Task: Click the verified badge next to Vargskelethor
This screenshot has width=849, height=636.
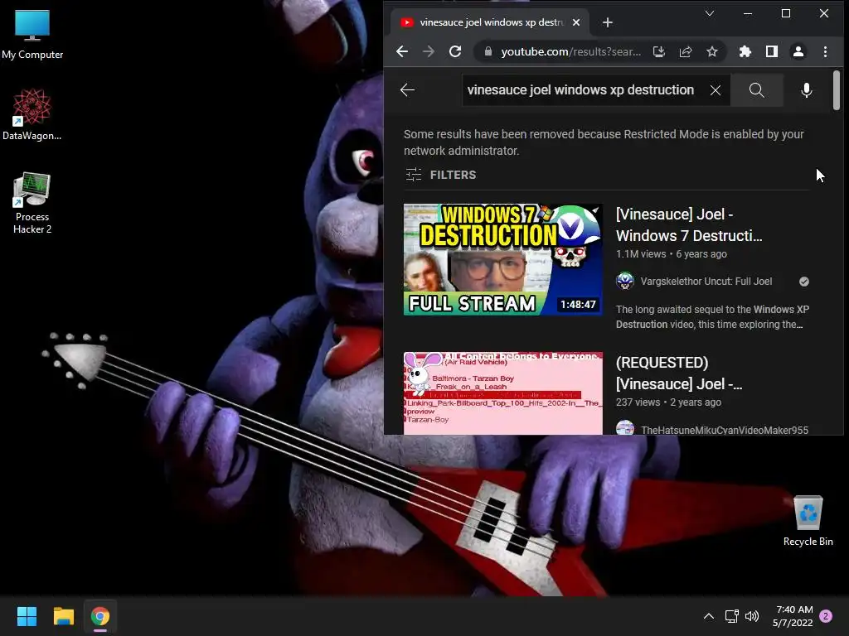Action: [804, 282]
